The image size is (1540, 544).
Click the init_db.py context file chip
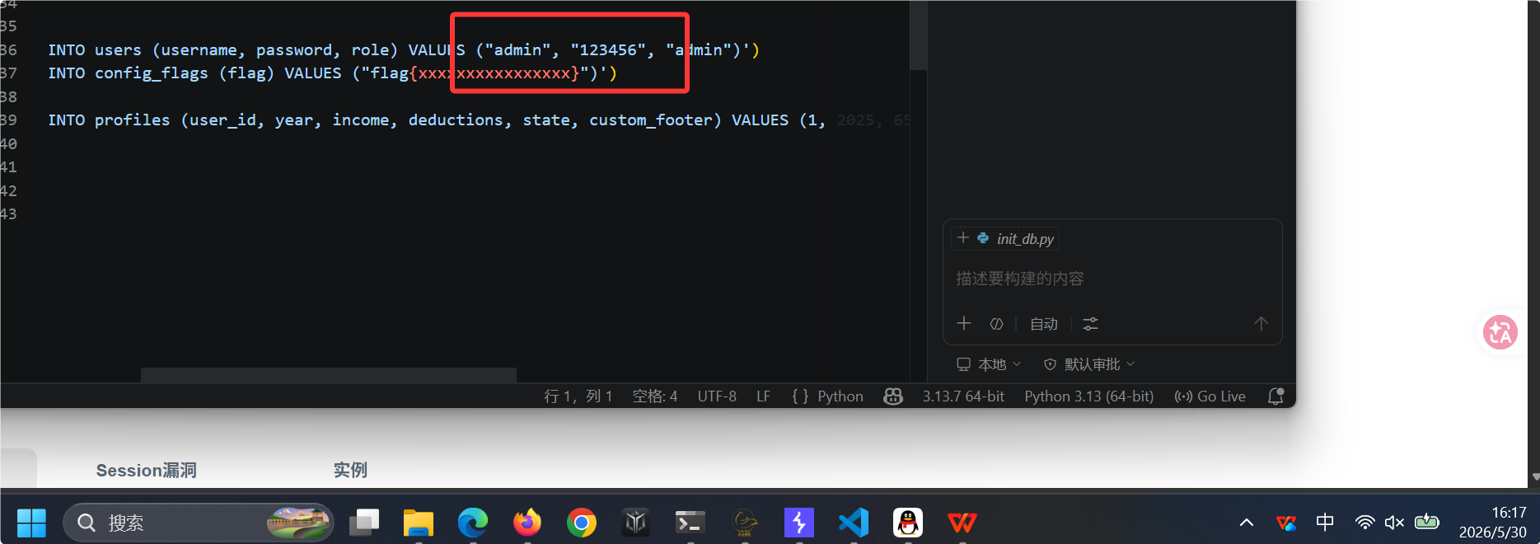coord(1005,239)
